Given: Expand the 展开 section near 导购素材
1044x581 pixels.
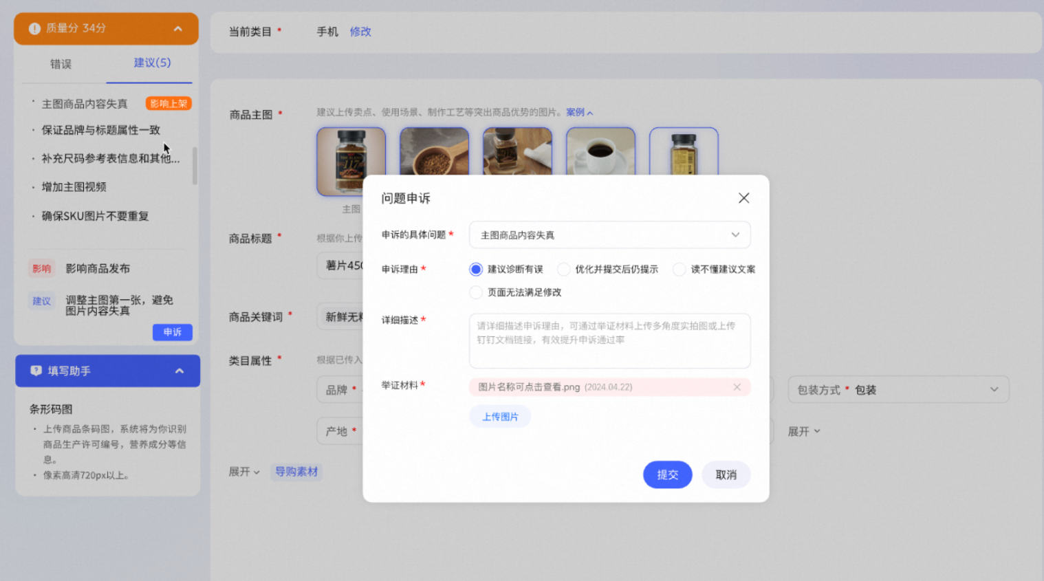Looking at the screenshot, I should [243, 472].
